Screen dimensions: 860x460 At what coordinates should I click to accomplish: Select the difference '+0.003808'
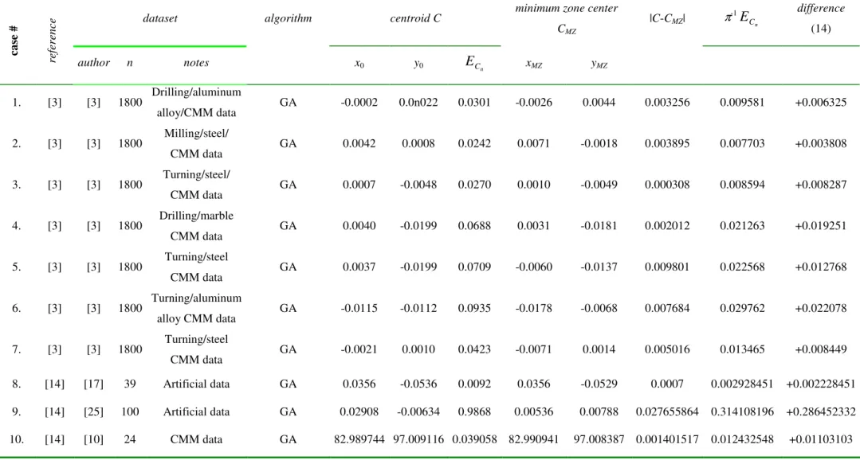coord(820,144)
